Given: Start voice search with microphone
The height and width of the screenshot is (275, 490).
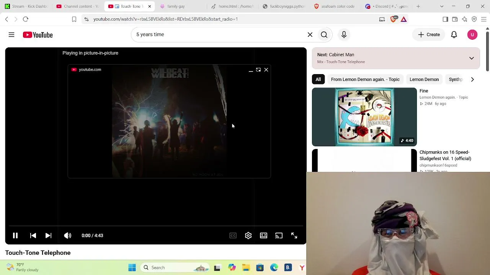Looking at the screenshot, I should (x=344, y=35).
